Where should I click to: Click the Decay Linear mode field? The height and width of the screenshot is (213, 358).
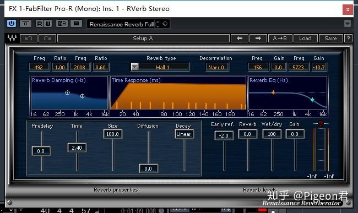(185, 134)
